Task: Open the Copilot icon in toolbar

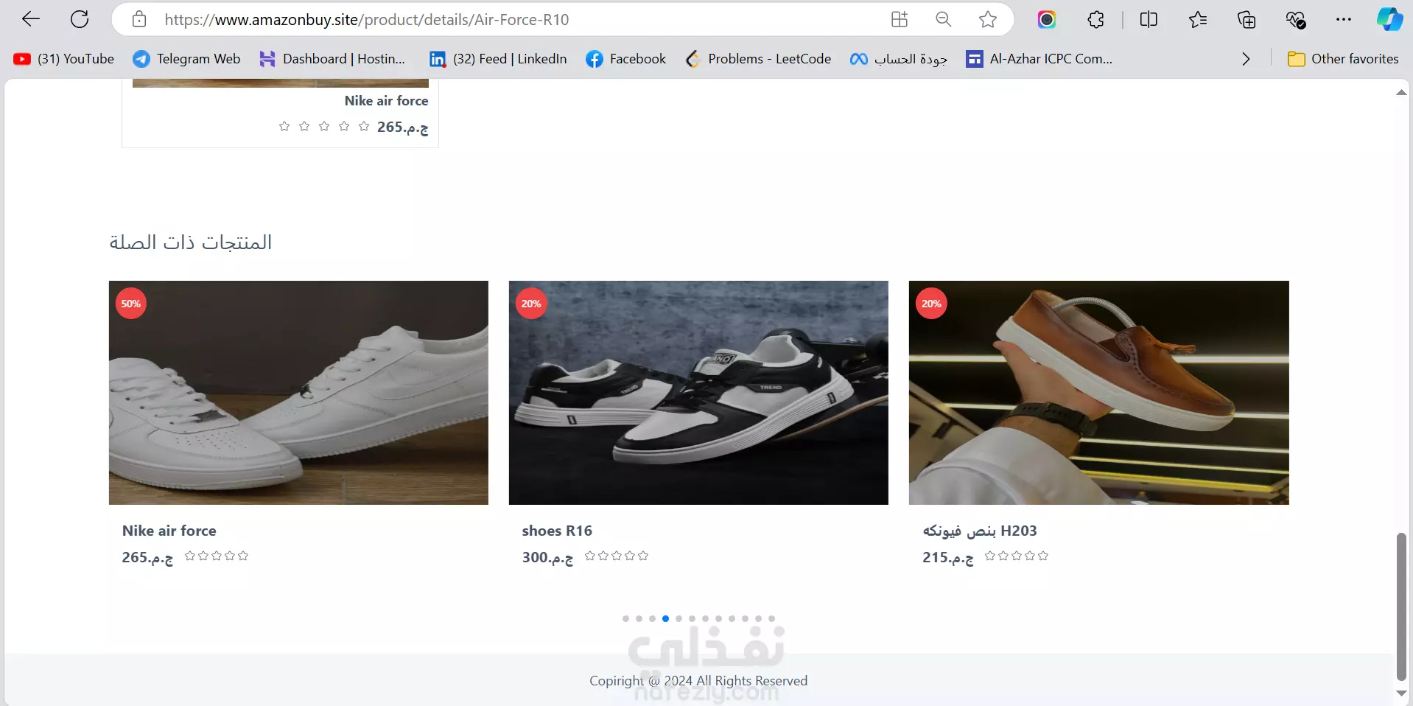Action: point(1389,19)
